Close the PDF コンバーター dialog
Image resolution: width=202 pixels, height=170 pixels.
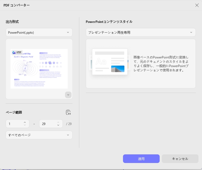[197, 5]
